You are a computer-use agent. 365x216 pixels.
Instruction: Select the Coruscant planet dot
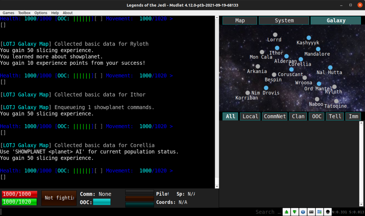point(292,70)
